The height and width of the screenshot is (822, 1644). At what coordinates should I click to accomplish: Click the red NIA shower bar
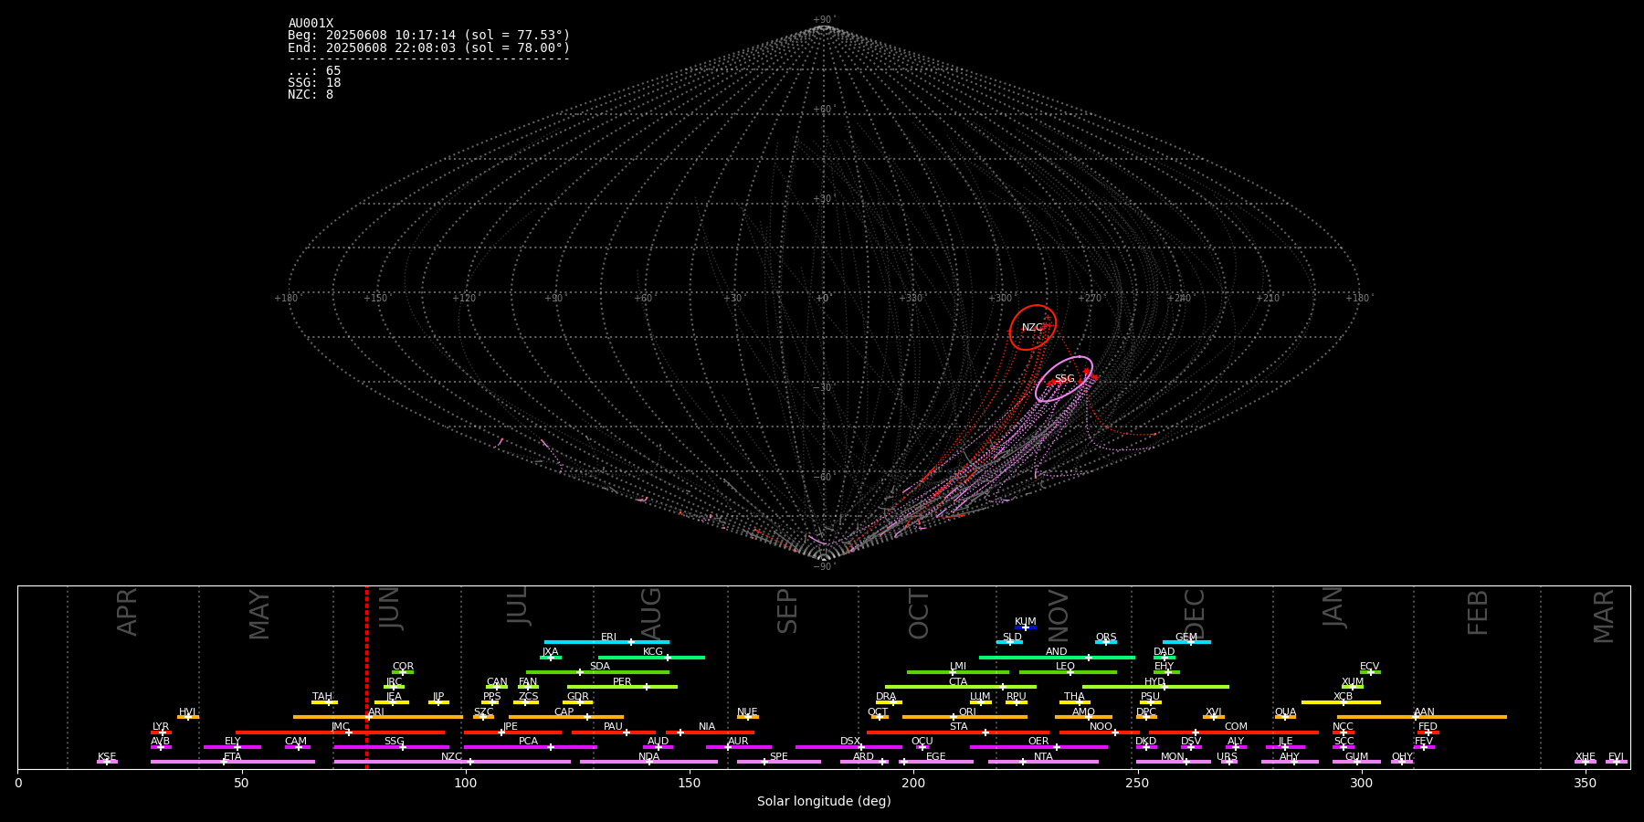pyautogui.click(x=710, y=732)
